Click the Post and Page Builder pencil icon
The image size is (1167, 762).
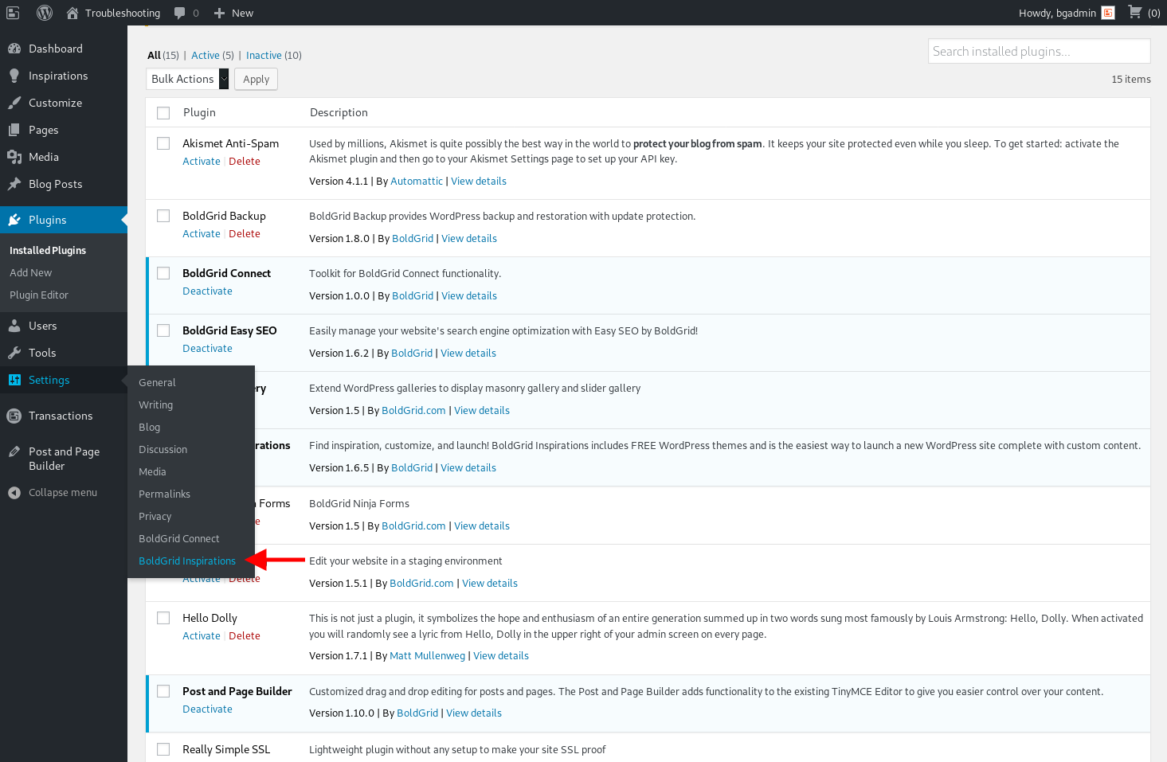(14, 451)
